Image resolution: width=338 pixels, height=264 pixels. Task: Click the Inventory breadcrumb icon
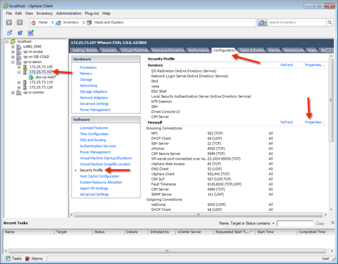[58, 23]
